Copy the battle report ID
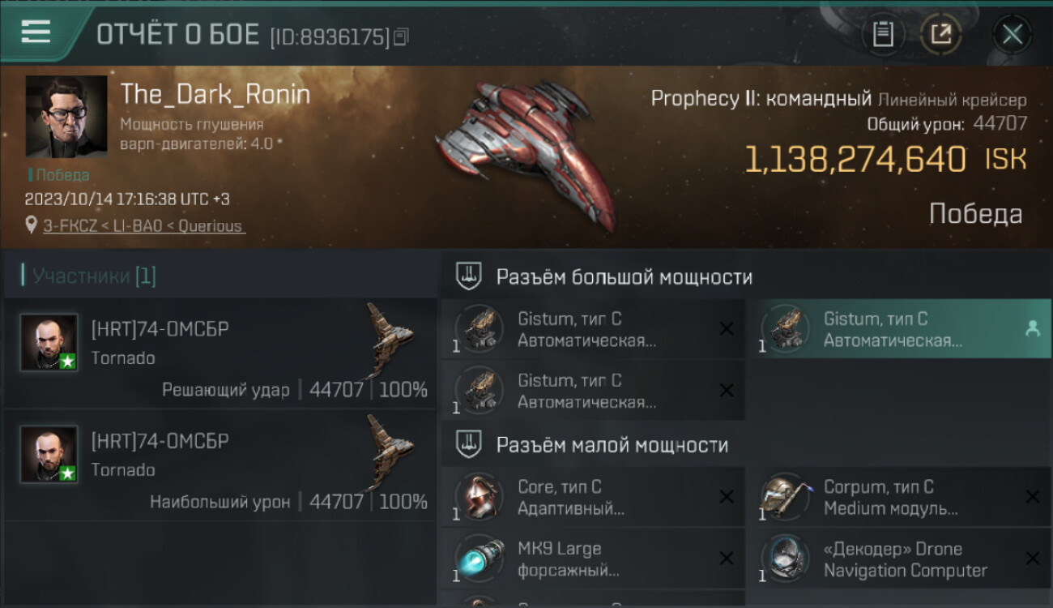This screenshot has width=1053, height=608. point(402,36)
